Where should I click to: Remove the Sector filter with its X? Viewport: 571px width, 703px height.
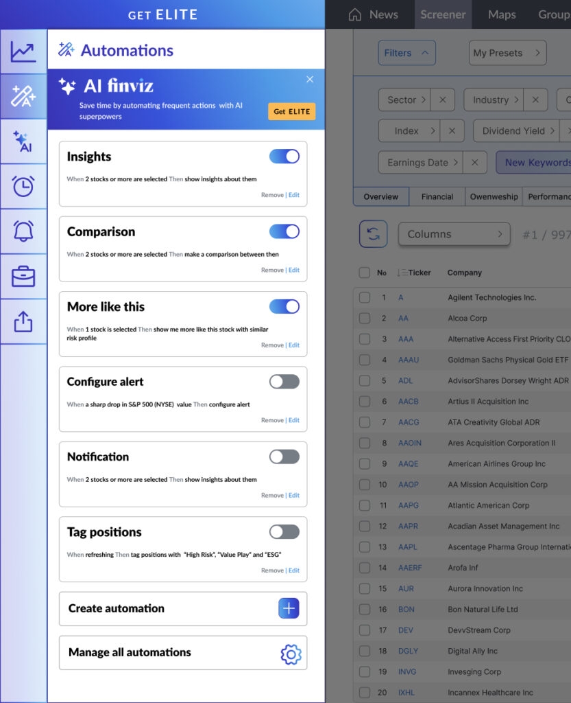(443, 100)
